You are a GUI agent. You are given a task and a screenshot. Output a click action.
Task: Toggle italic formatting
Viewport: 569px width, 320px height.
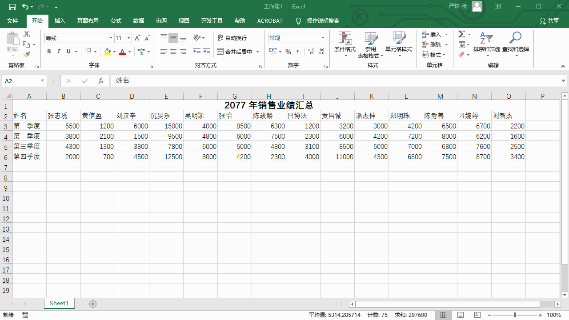tap(59, 52)
